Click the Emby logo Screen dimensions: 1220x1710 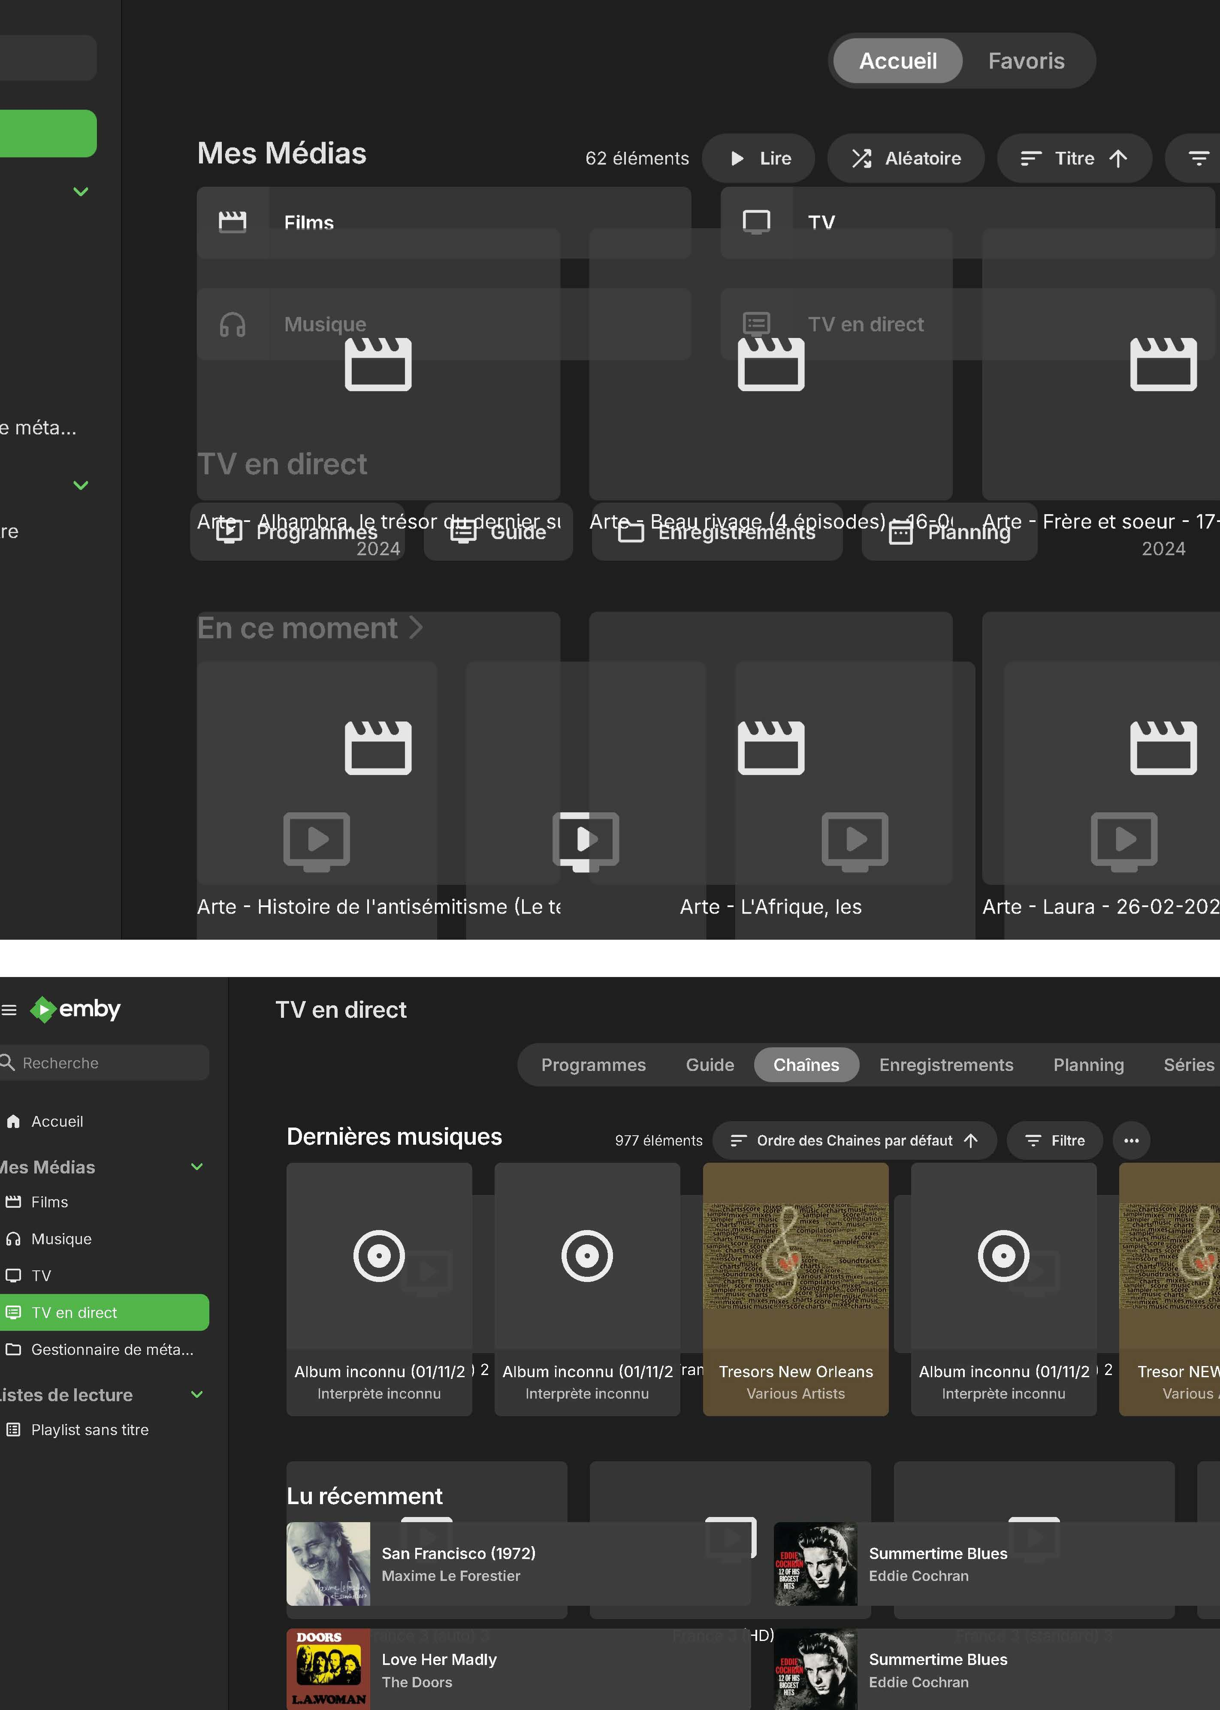75,1009
